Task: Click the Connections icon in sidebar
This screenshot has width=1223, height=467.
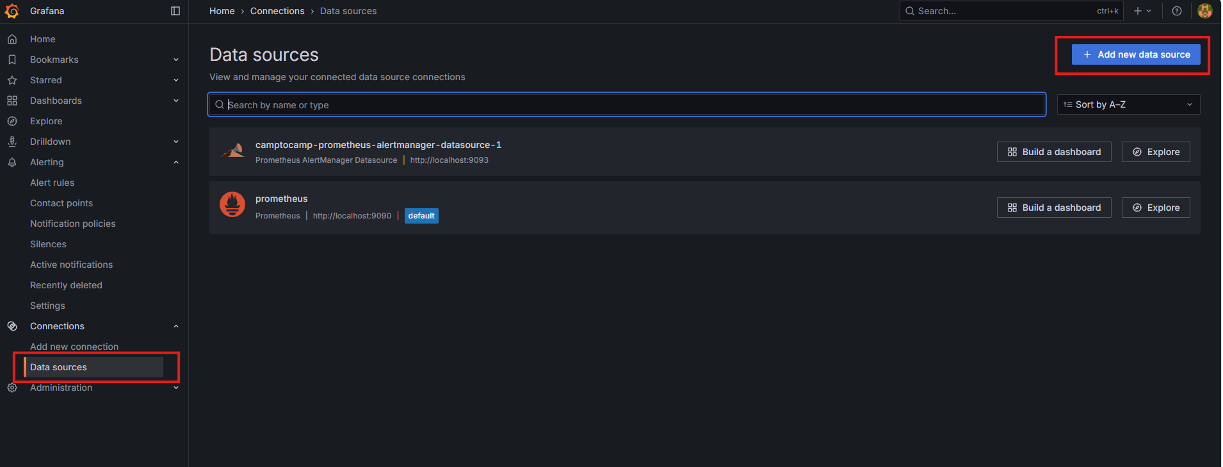Action: (x=12, y=326)
